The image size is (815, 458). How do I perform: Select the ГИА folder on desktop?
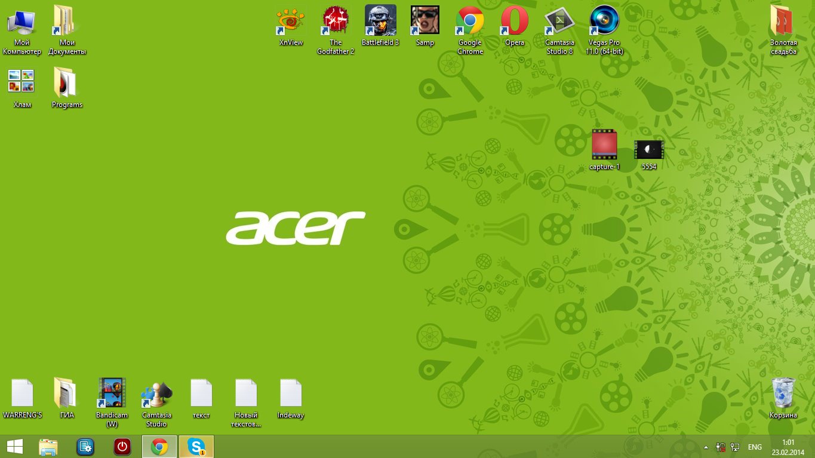point(67,398)
